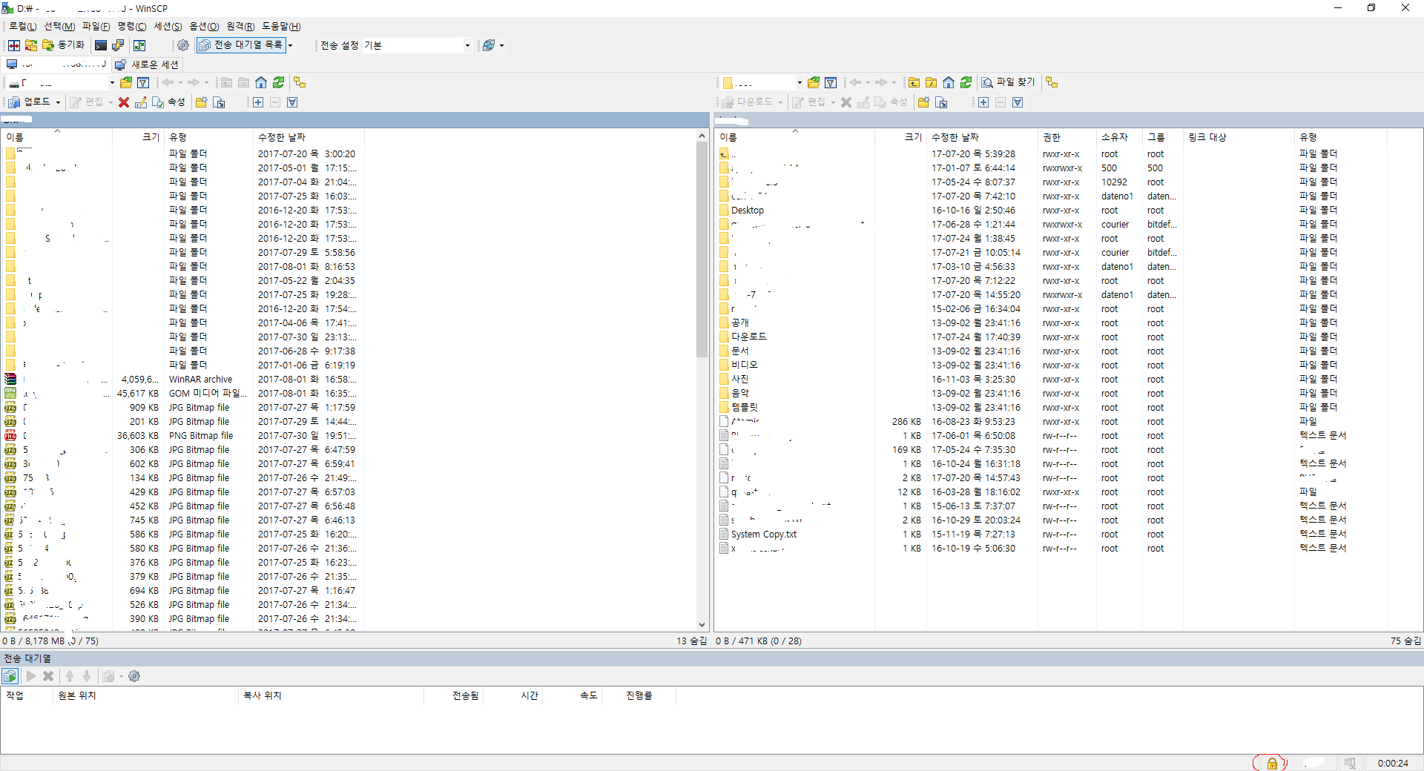Click local Select Files plus icon

[258, 102]
